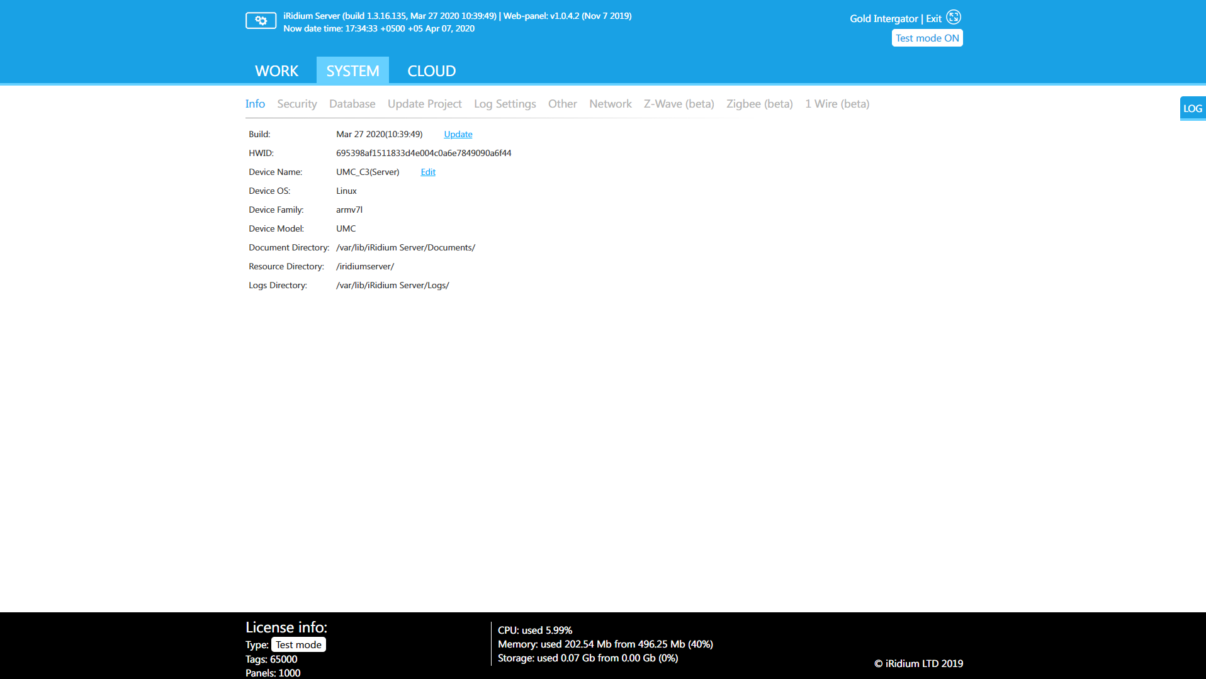Open the CLOUD tab
Viewport: 1206px width, 679px height.
(431, 71)
